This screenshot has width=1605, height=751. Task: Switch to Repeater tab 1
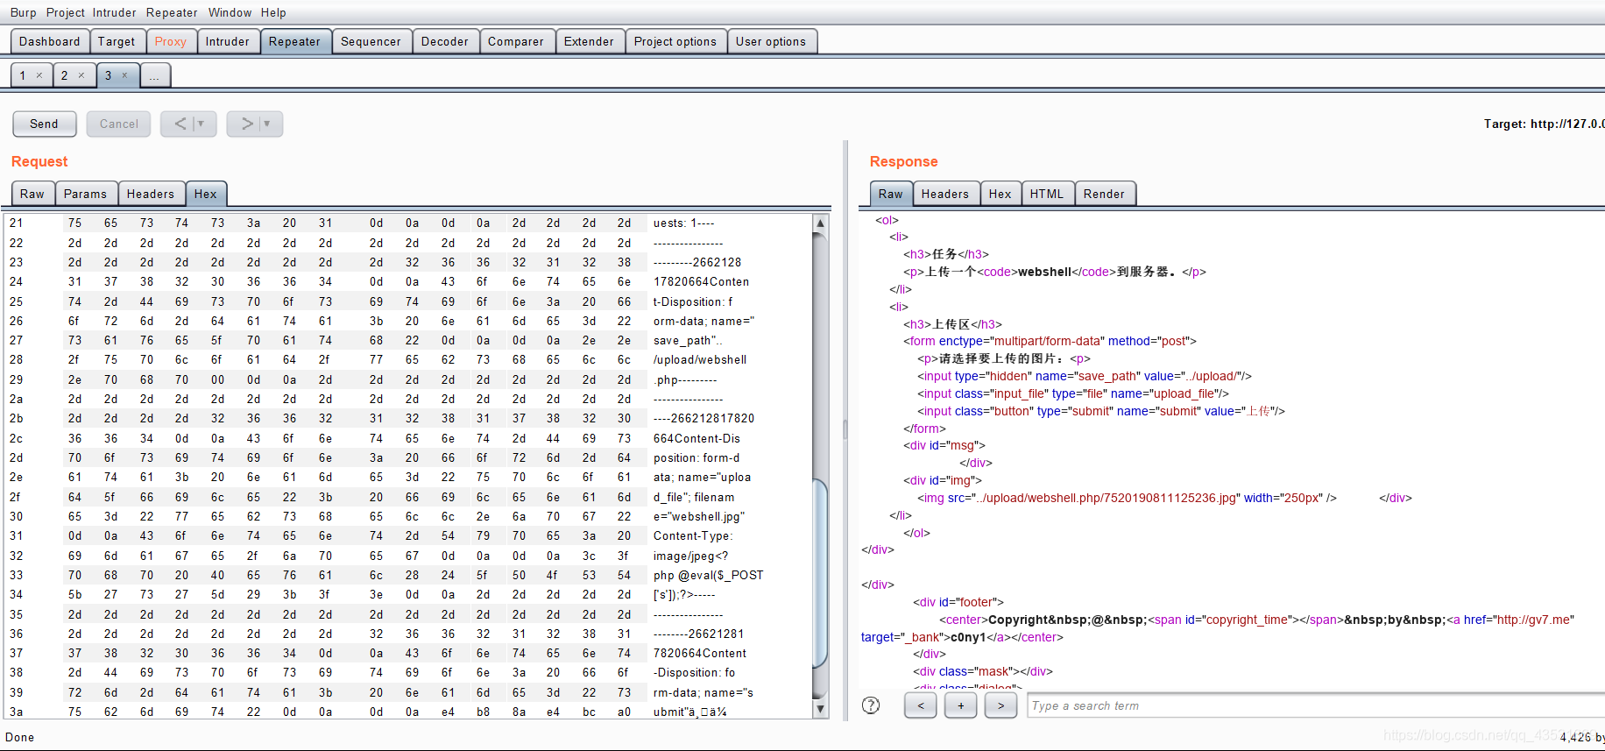(x=23, y=75)
